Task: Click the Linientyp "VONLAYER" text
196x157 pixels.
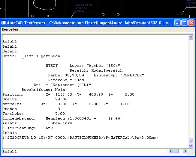Action: click(119, 75)
